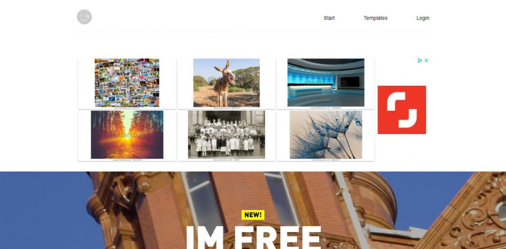506x249 pixels.
Task: Close the ad with the X icon
Action: (x=426, y=60)
